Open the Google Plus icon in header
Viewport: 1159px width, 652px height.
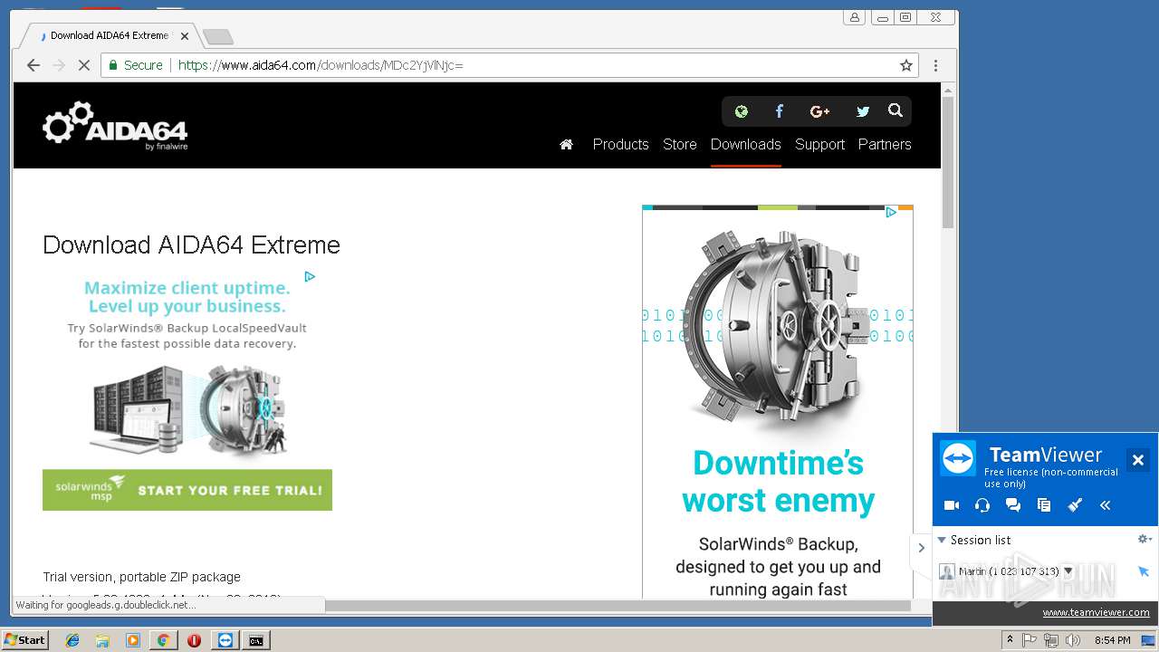coord(820,111)
